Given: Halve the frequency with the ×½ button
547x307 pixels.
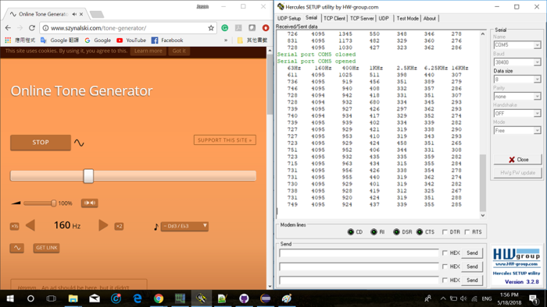Looking at the screenshot, I should [14, 226].
